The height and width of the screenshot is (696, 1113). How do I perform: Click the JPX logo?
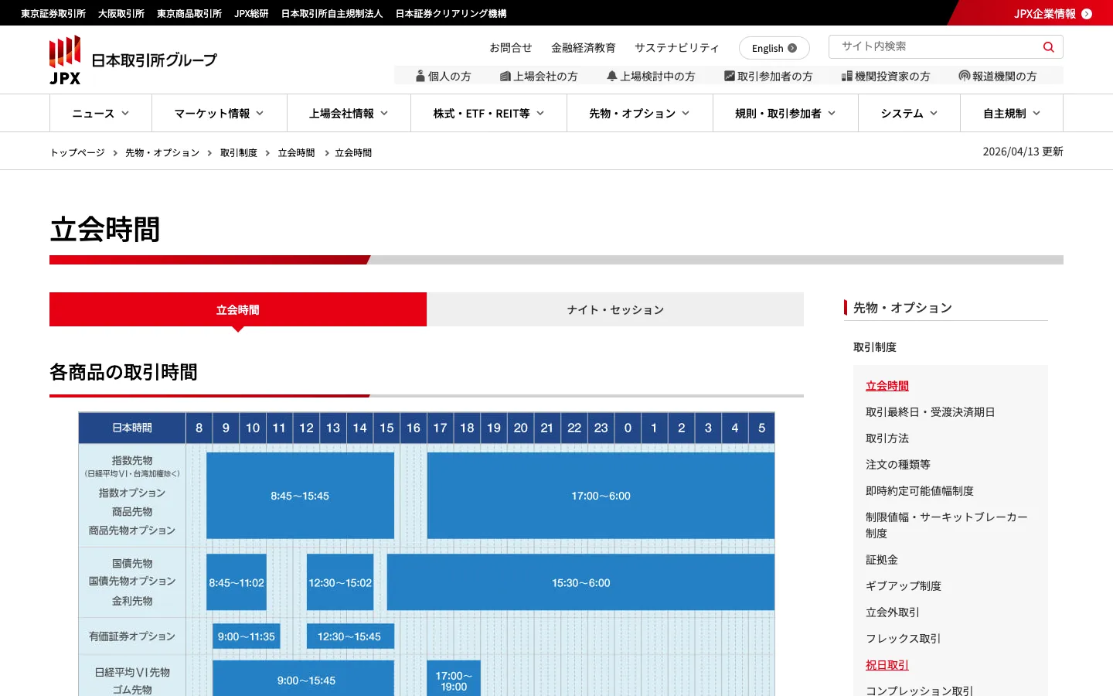coord(133,60)
